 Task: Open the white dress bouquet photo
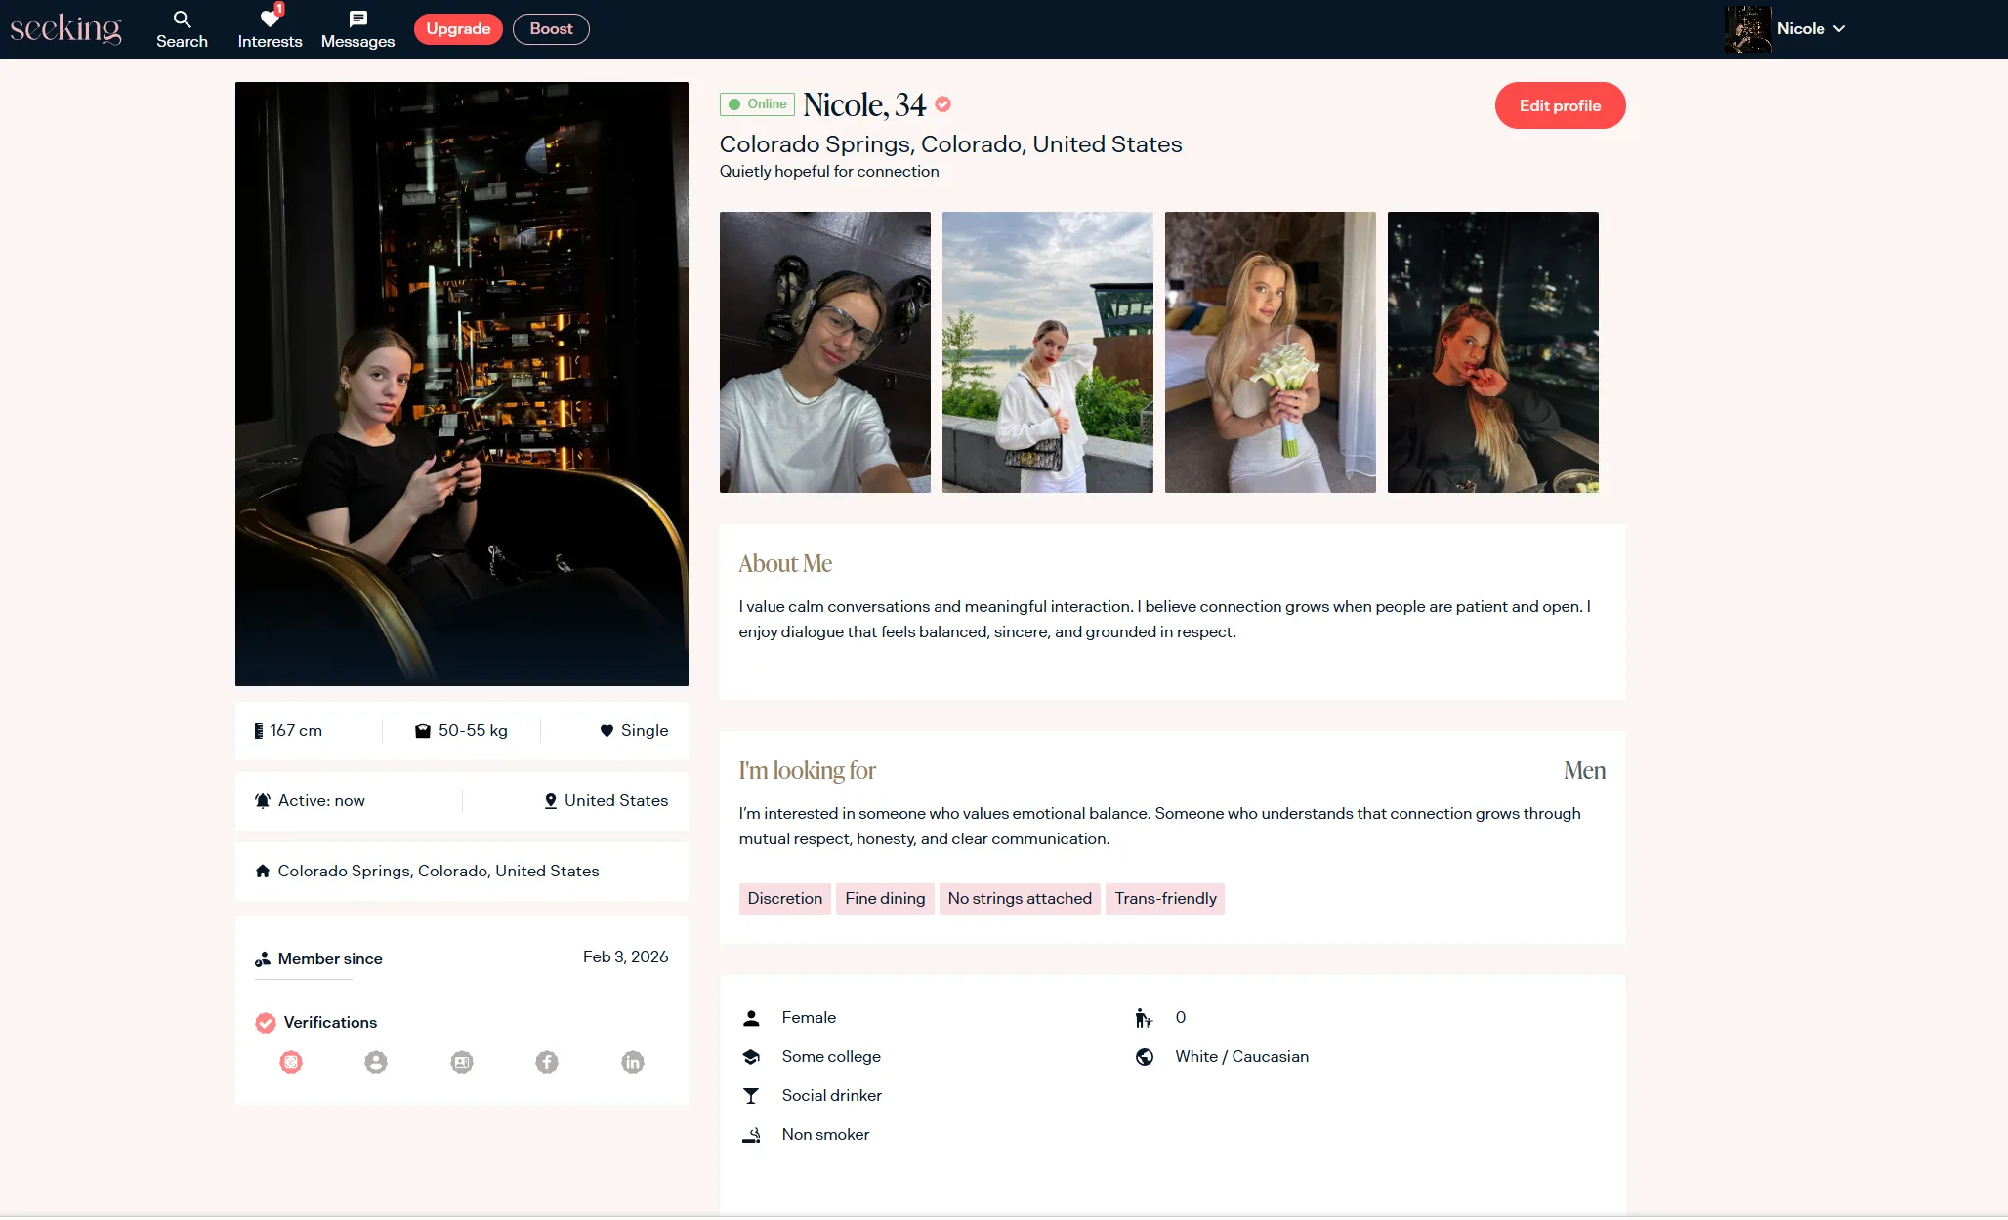tap(1270, 352)
